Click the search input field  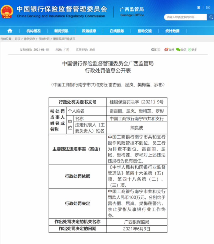pos(185,17)
